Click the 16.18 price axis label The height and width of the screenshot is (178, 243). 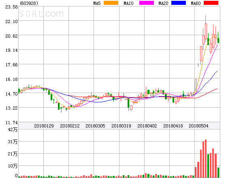click(11, 79)
